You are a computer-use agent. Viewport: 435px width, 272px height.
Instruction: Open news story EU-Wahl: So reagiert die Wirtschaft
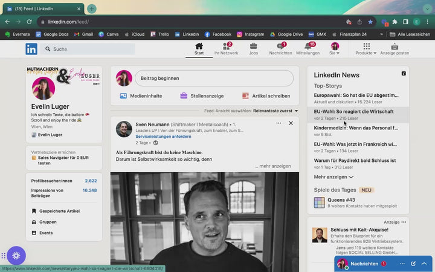click(353, 112)
